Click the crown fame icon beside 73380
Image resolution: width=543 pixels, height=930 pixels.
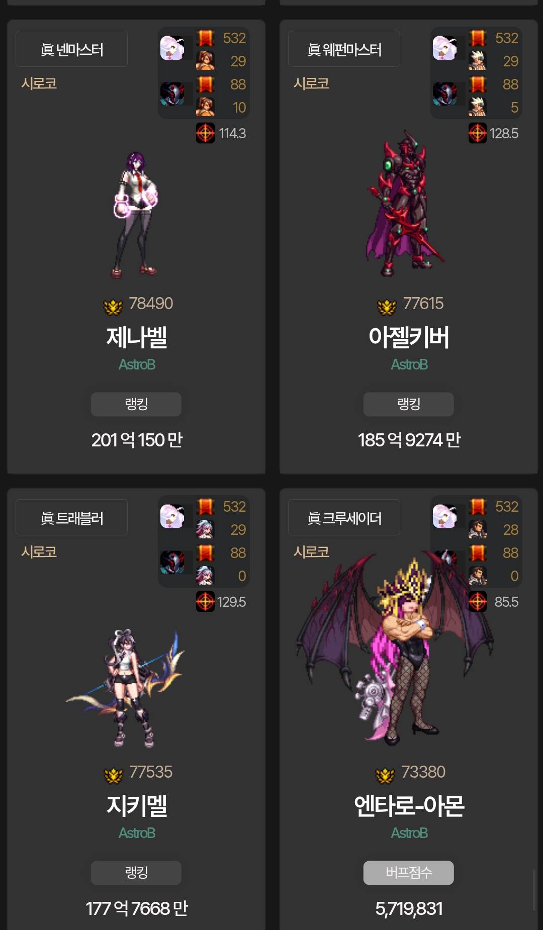pos(385,775)
